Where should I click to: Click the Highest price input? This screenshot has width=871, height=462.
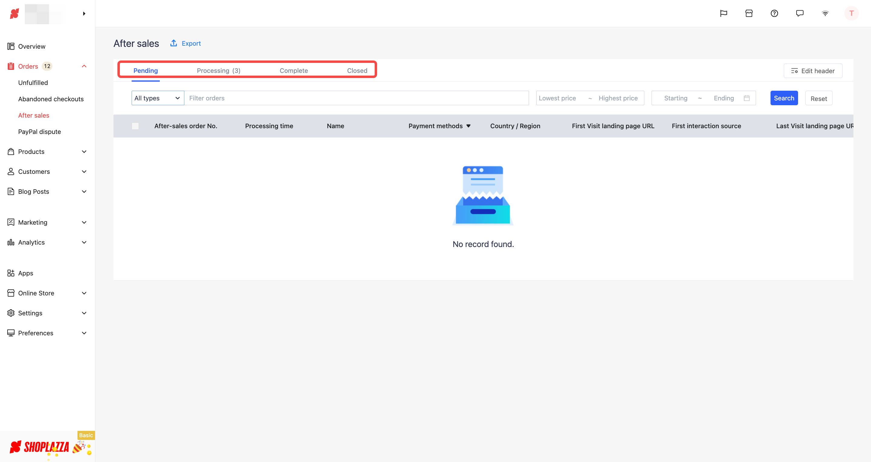pos(618,98)
